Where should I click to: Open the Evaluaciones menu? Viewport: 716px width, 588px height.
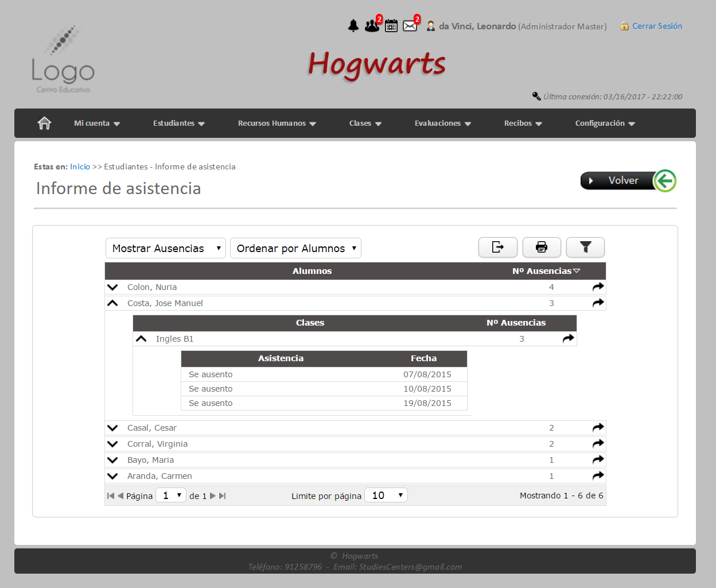tap(442, 123)
